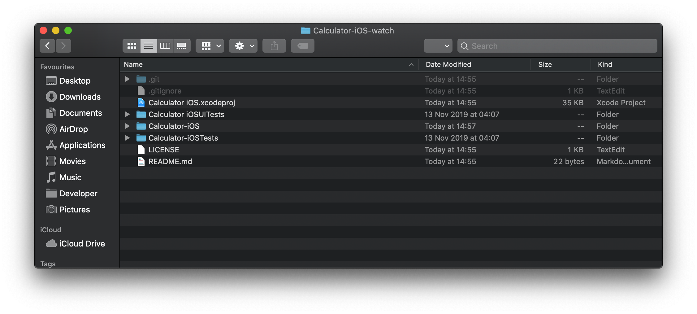Click inside the Search field
697x314 pixels.
click(526, 46)
